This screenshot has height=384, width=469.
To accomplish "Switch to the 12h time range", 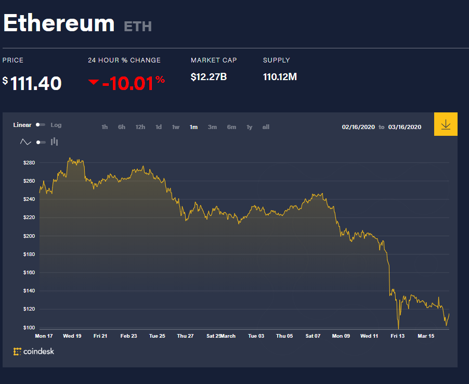I will click(x=140, y=127).
